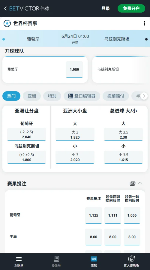Select 葡萄牙 赛果投注 odds 1.125
Image resolution: width=150 pixels, height=270 pixels.
(x=94, y=215)
